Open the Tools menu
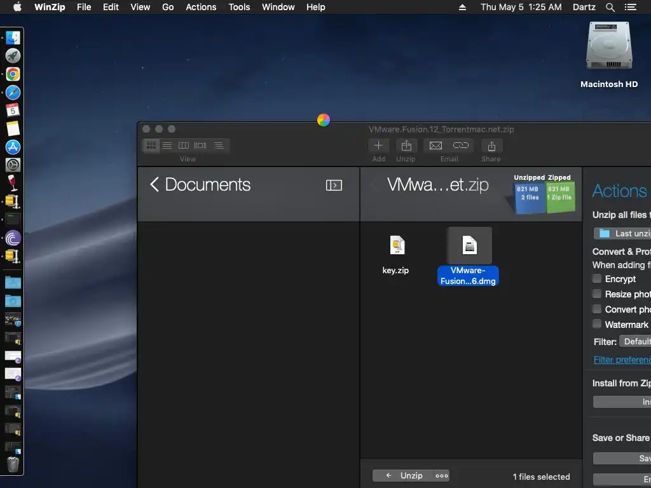The image size is (651, 488). click(239, 7)
